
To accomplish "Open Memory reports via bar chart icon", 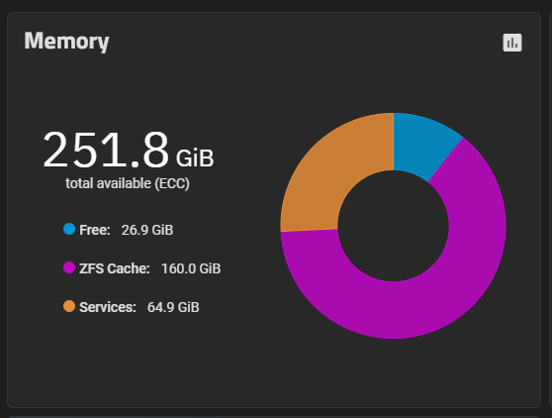I will click(512, 43).
